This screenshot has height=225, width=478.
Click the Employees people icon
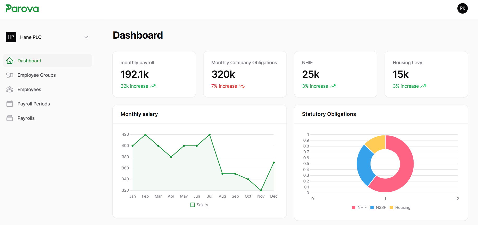tap(10, 90)
